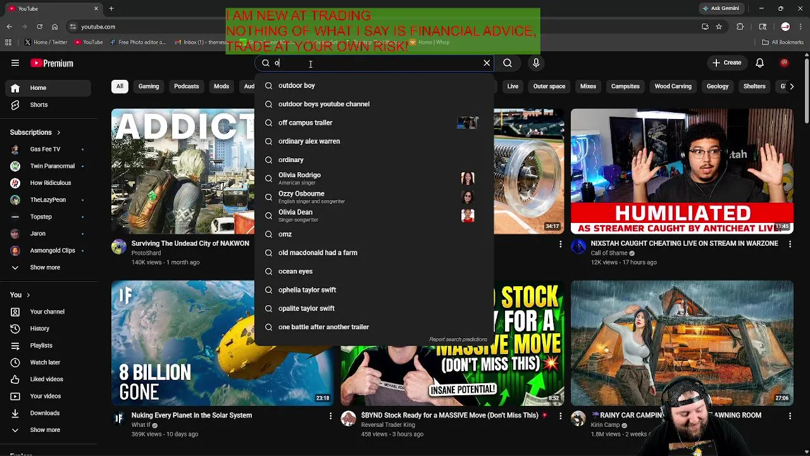Expand the Subscriptions section
The height and width of the screenshot is (456, 810).
35,132
